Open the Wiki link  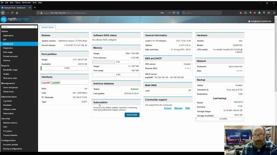click(187, 108)
